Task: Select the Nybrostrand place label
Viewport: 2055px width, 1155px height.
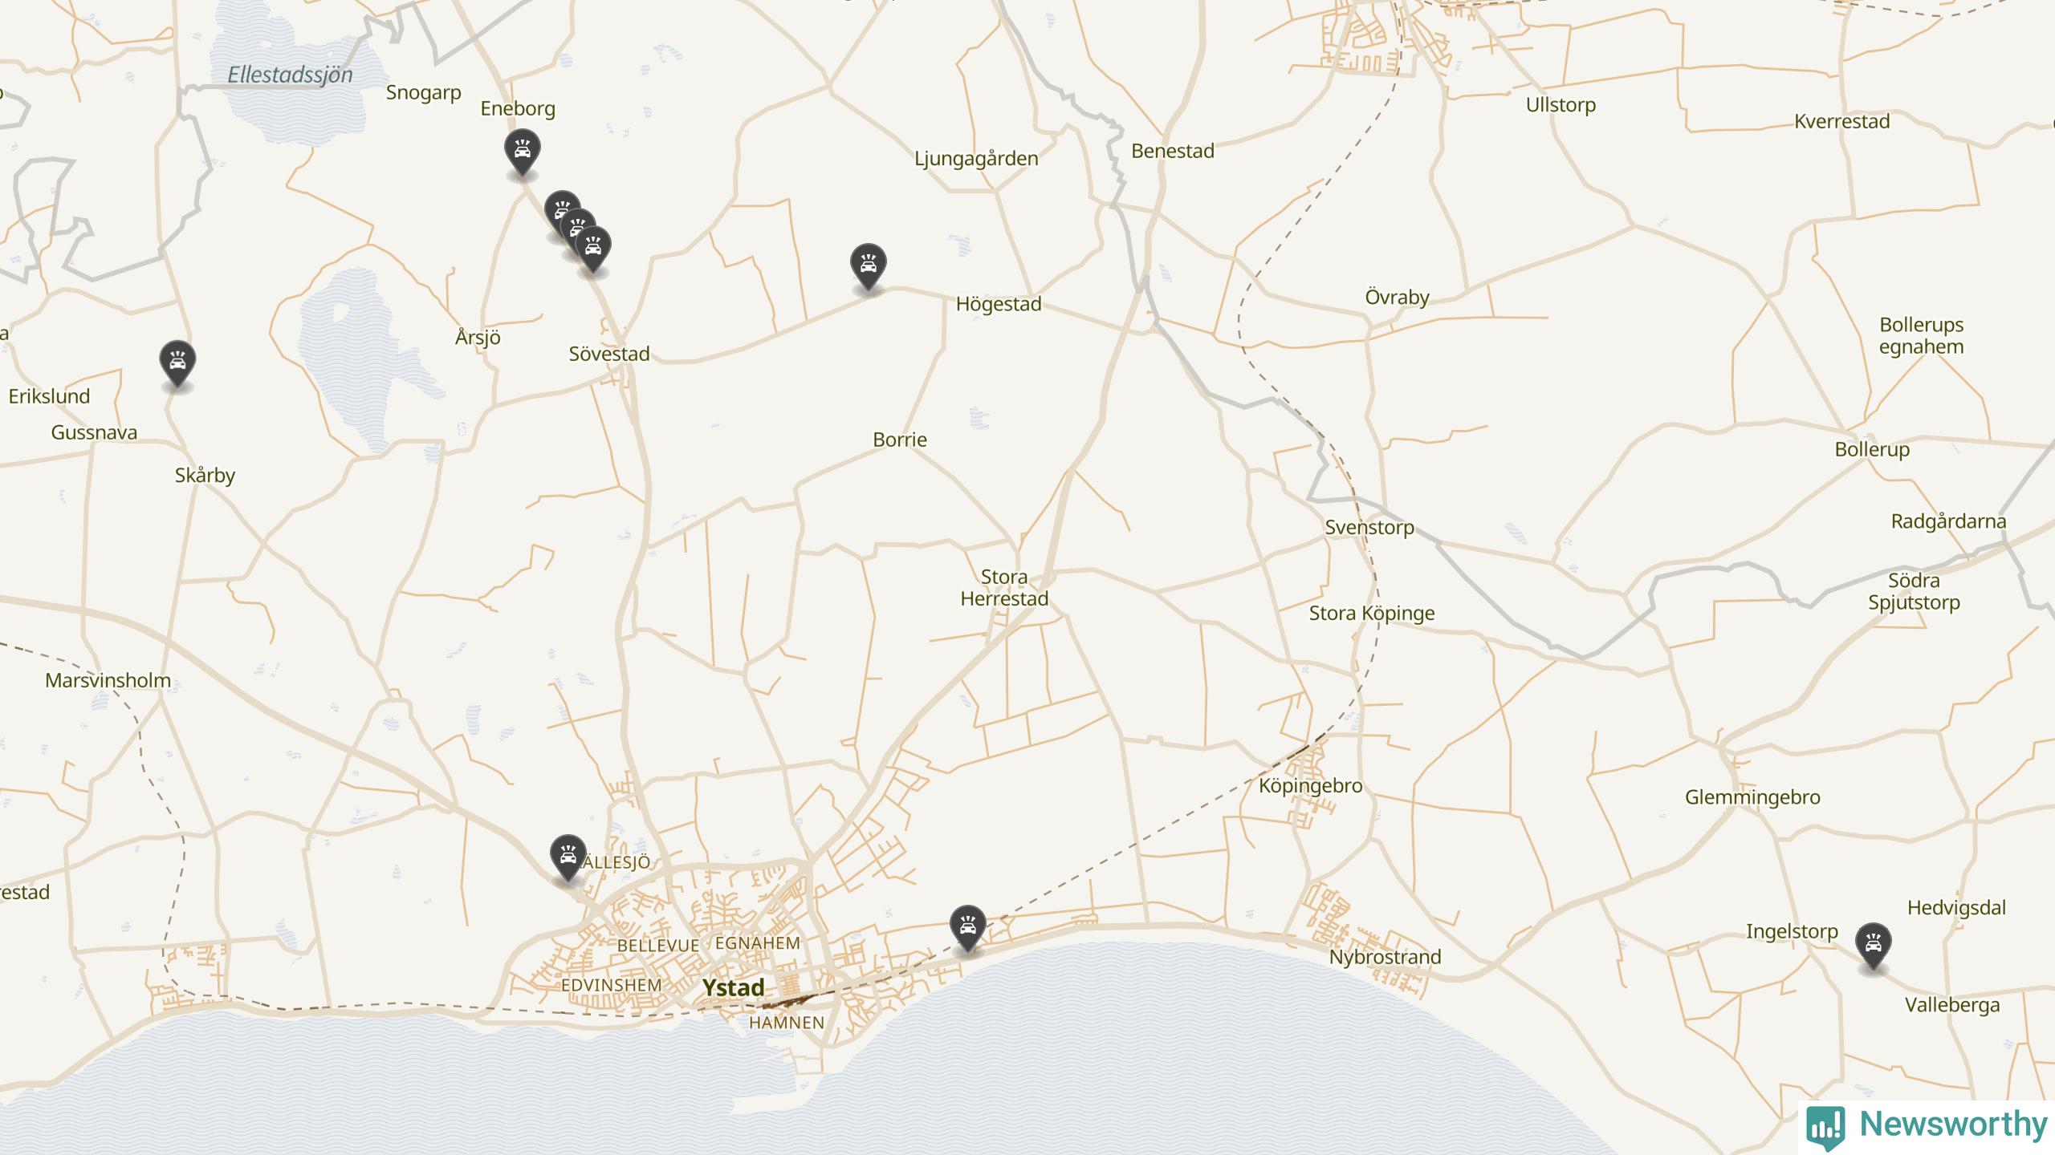Action: click(x=1385, y=957)
